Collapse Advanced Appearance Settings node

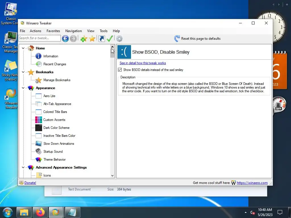point(23,167)
